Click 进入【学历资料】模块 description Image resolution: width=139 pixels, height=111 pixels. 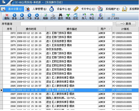pos(59,70)
